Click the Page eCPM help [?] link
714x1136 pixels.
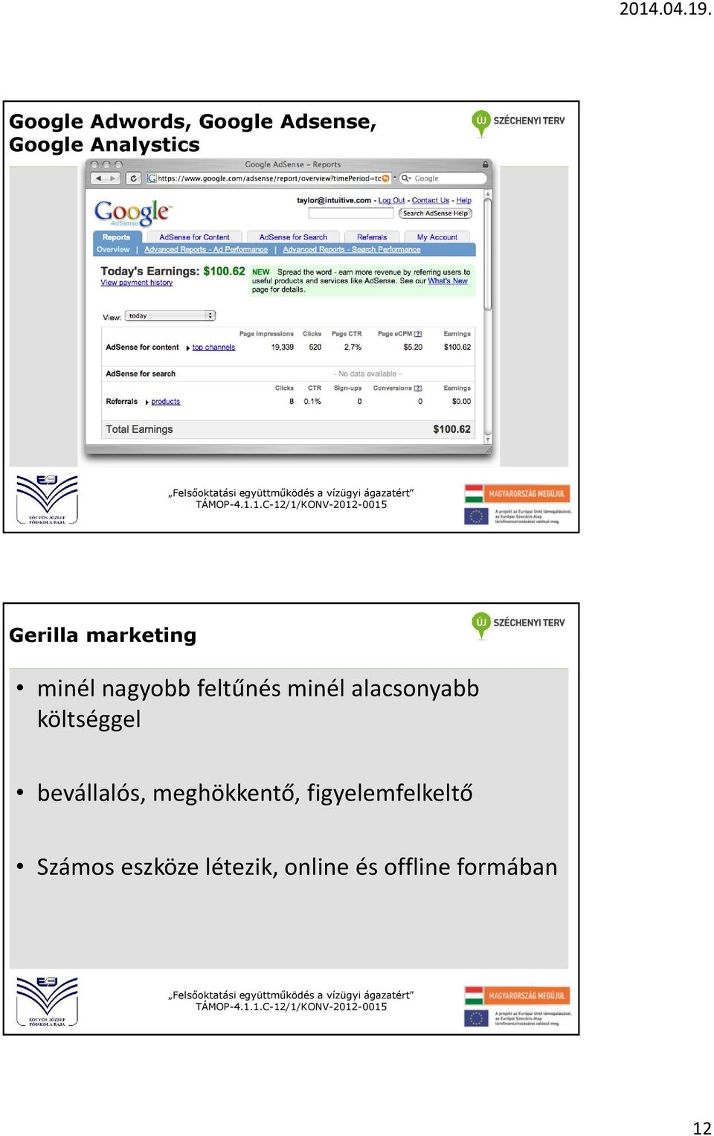(418, 334)
